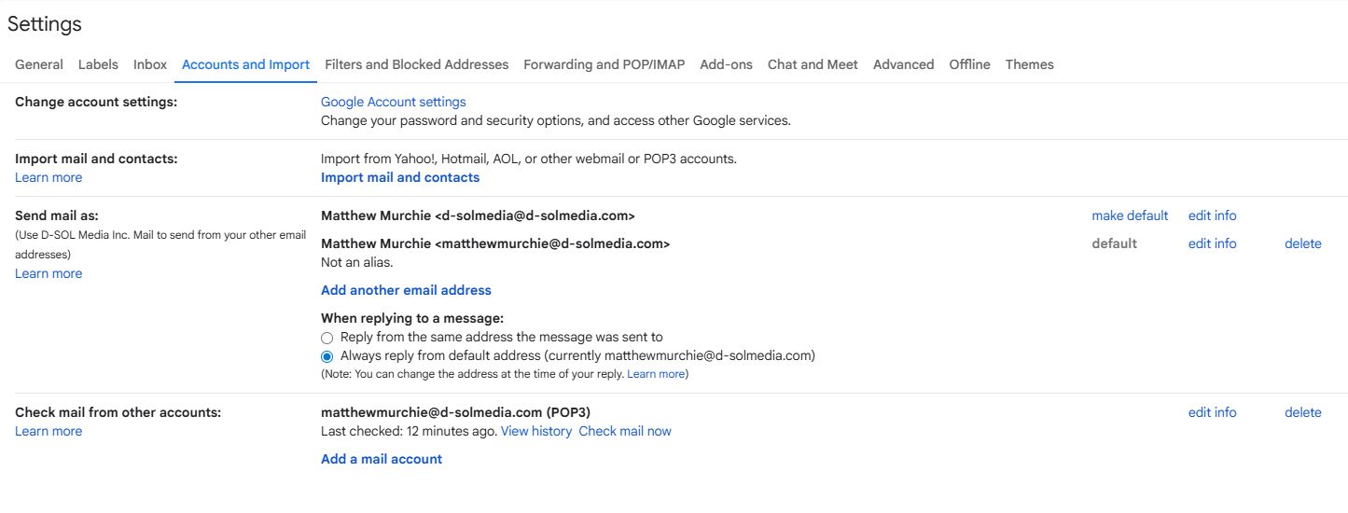The width and height of the screenshot is (1348, 513).
Task: Select the Chat and Meet tab
Action: tap(813, 64)
